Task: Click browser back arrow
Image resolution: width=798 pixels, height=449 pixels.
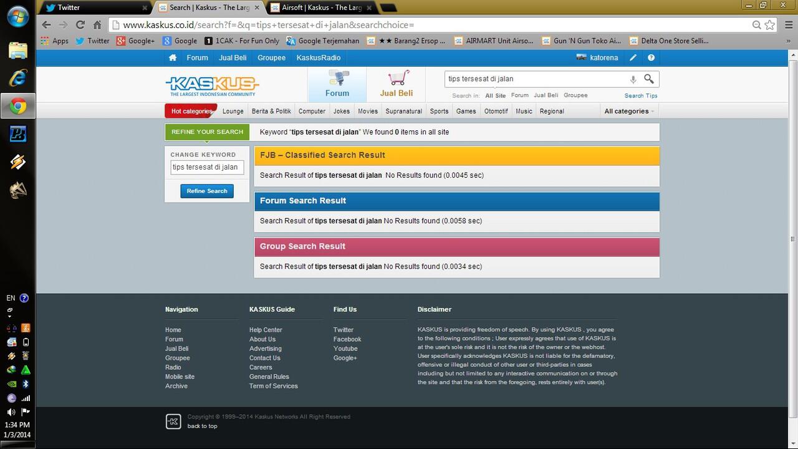Action: coord(46,25)
